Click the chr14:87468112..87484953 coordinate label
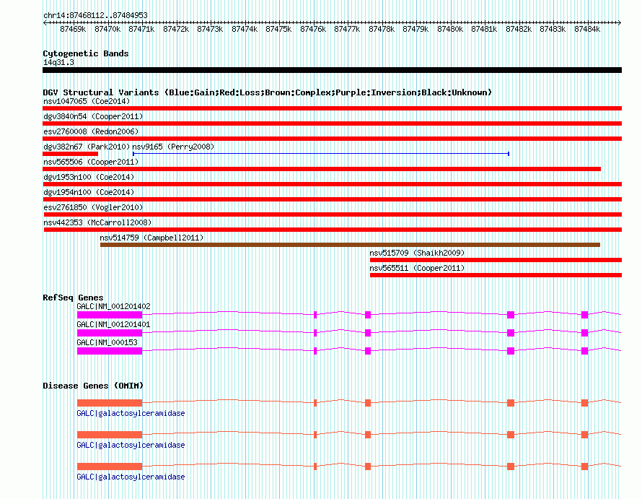Image resolution: width=642 pixels, height=499 pixels. pos(95,16)
